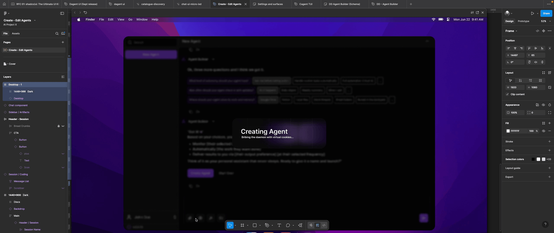Select the Move tool in bottom toolbar
The image size is (554, 233).
tap(230, 225)
